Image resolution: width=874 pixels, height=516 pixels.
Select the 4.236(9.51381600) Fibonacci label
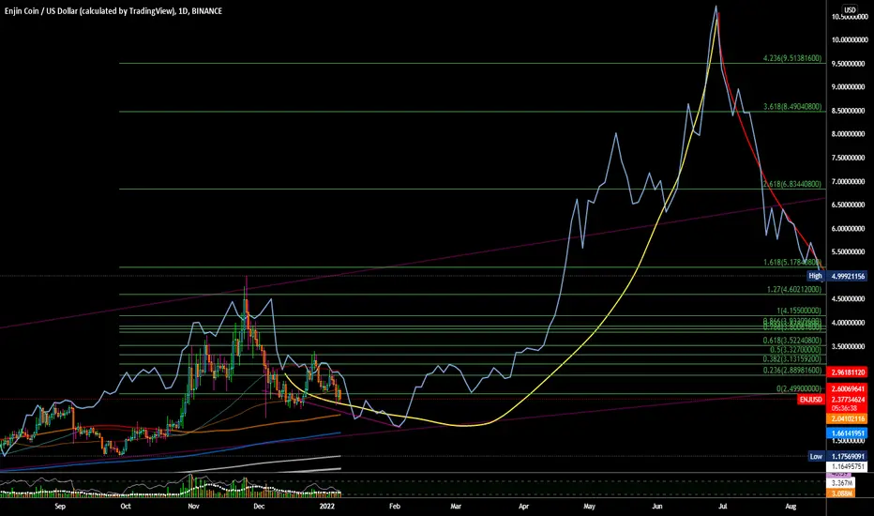[792, 58]
